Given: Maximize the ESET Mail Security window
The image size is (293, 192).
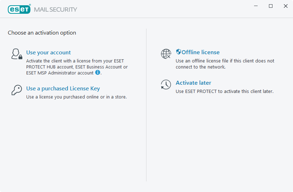Looking at the screenshot, I should tap(271, 6).
